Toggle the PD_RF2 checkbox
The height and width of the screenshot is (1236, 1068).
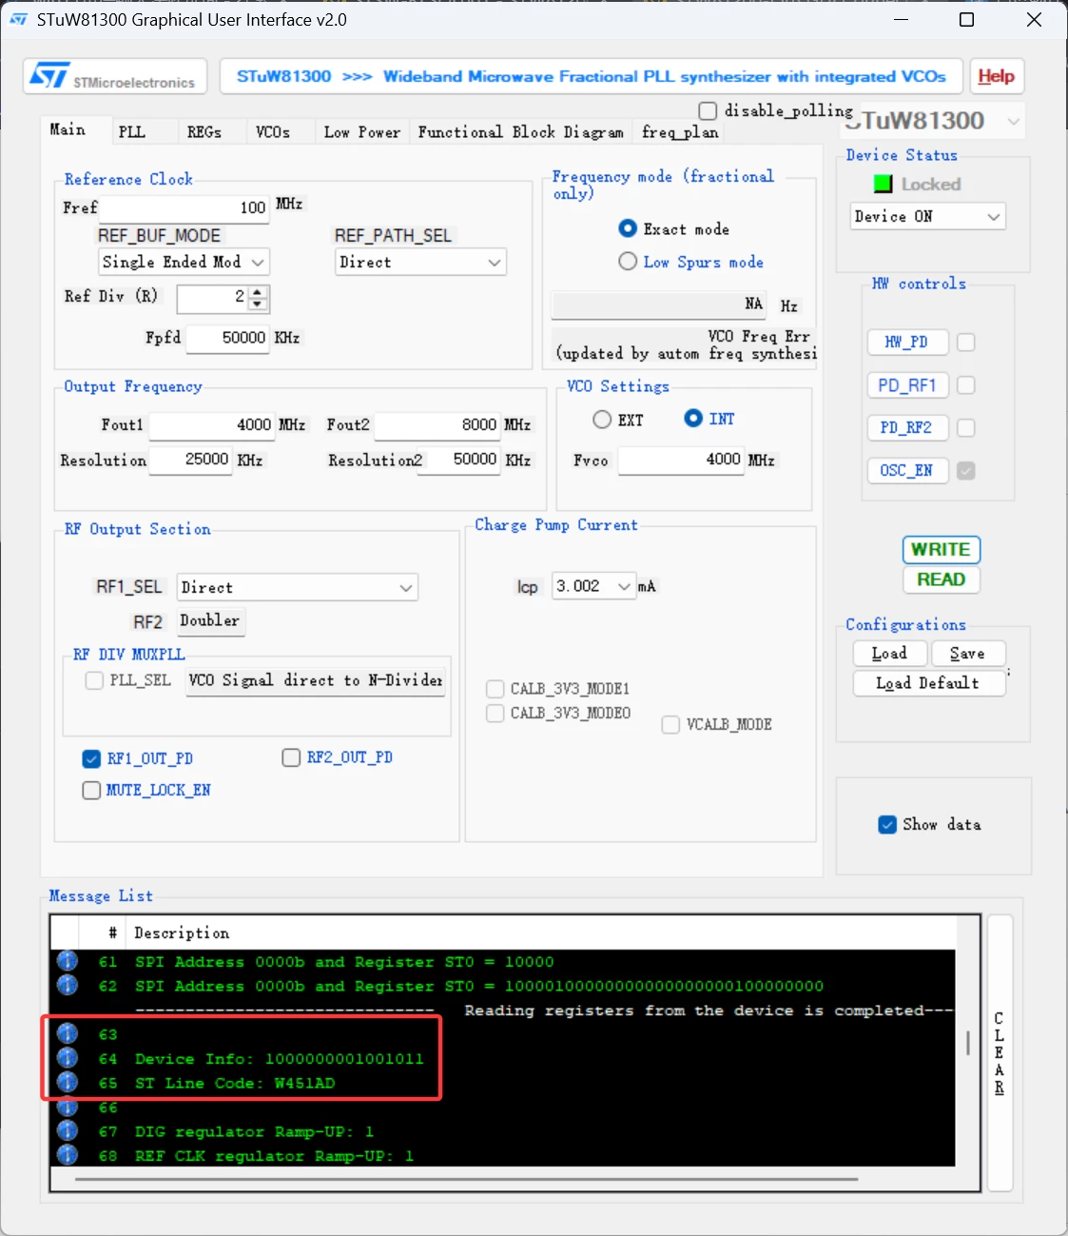pyautogui.click(x=966, y=427)
